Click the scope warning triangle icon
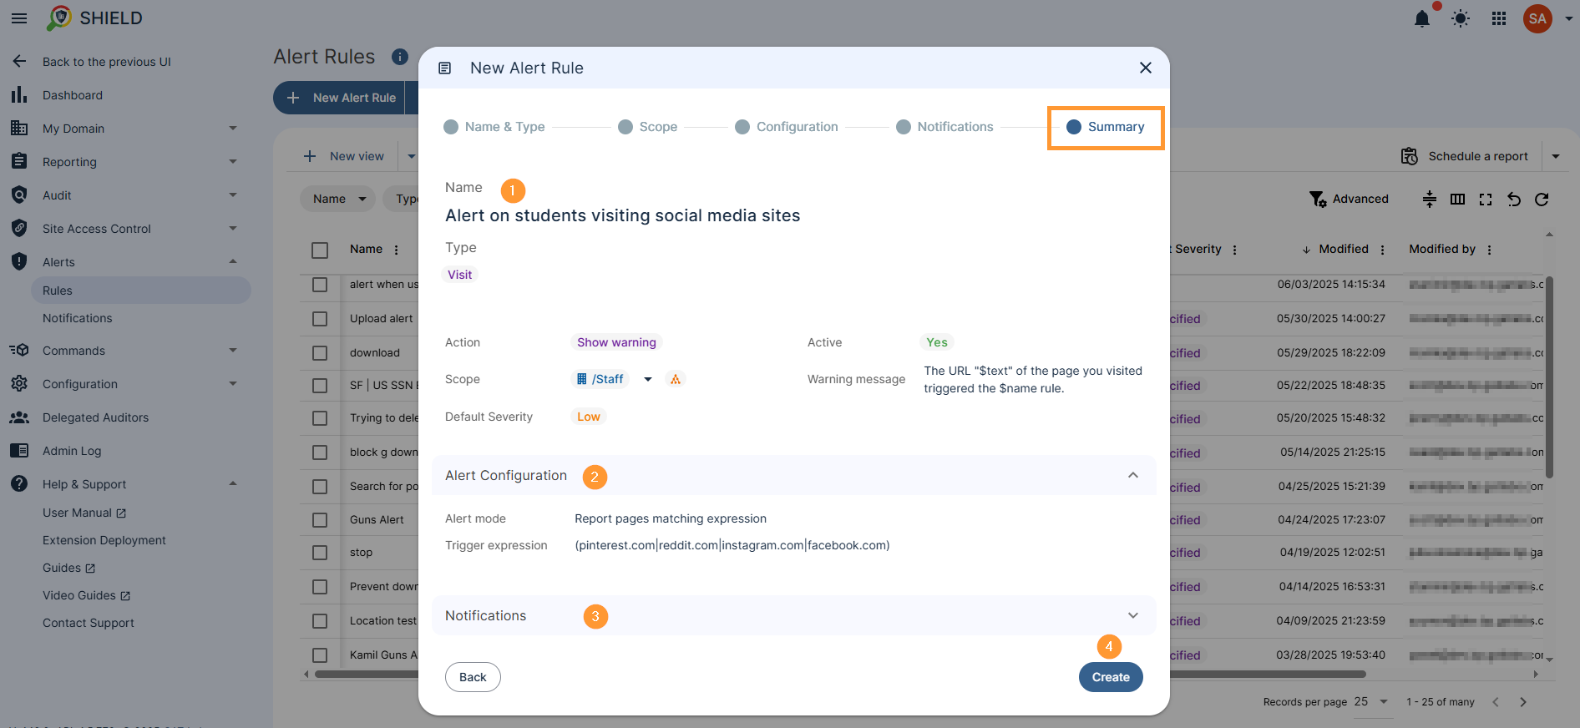1580x728 pixels. coord(676,379)
